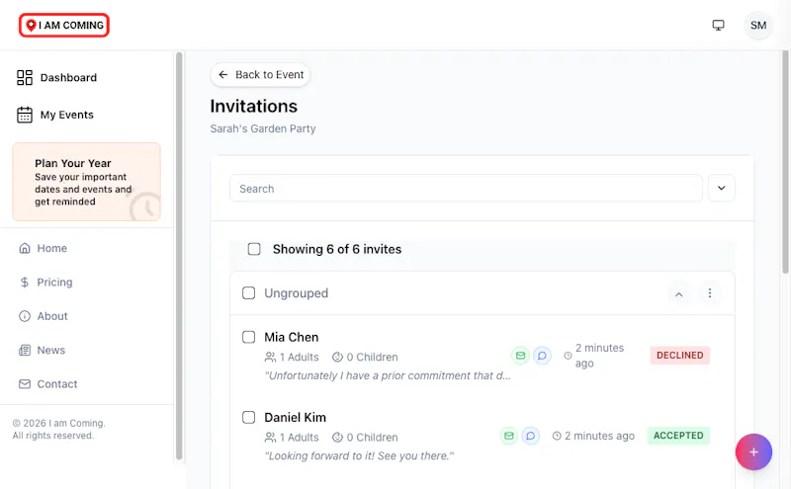
Task: Click the "Looking forward to it!" message
Action: 359,455
